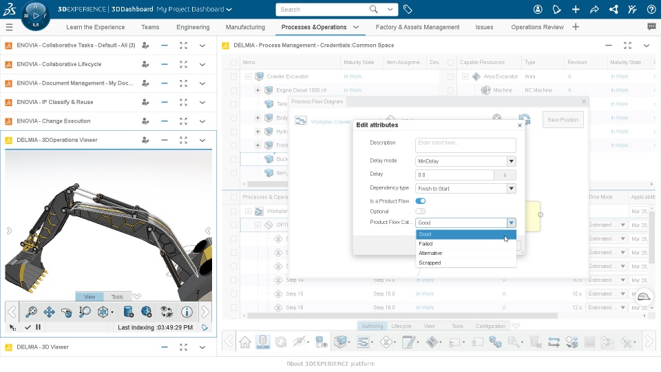The image size is (661, 372).
Task: Open the chat panel icon
Action: [651, 27]
